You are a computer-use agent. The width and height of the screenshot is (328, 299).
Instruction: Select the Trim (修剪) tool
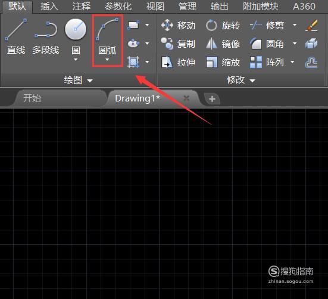[x=267, y=26]
